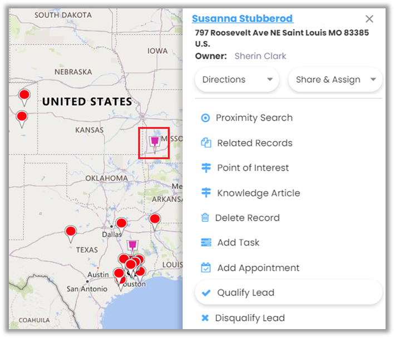Select the Proximity Search menu option
Screen dimensions: 395x338
[254, 118]
